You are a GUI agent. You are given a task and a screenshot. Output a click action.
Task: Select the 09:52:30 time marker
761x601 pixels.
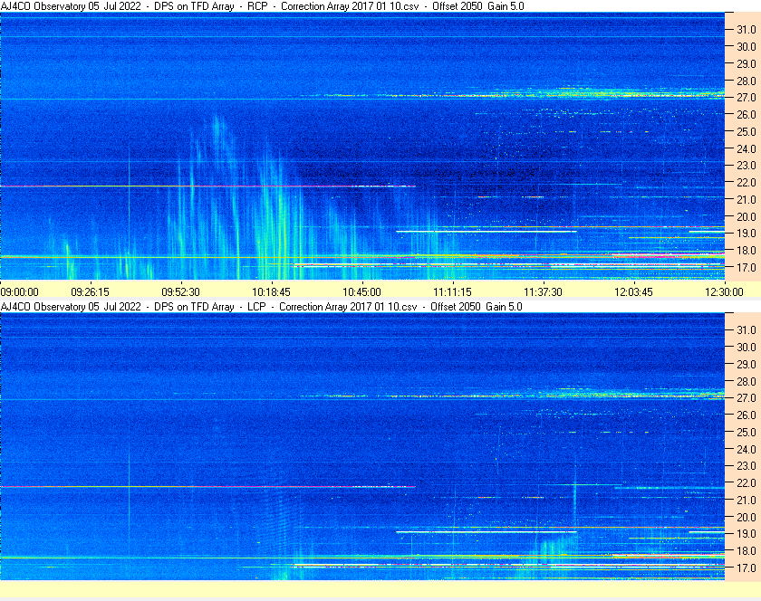181,291
